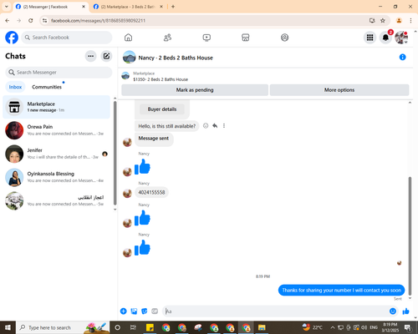
Task: Click Nancy's listing avatar in chat header
Action: coord(130,58)
